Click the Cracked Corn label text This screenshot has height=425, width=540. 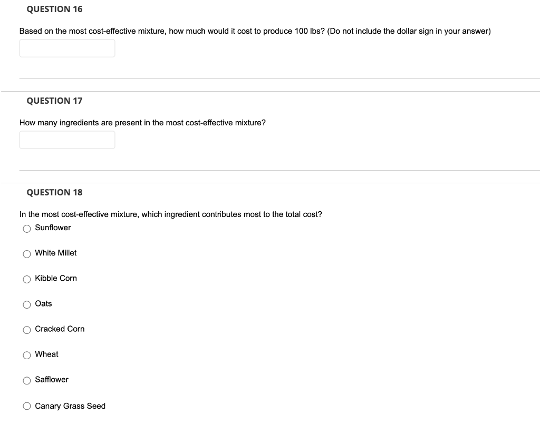pyautogui.click(x=60, y=329)
